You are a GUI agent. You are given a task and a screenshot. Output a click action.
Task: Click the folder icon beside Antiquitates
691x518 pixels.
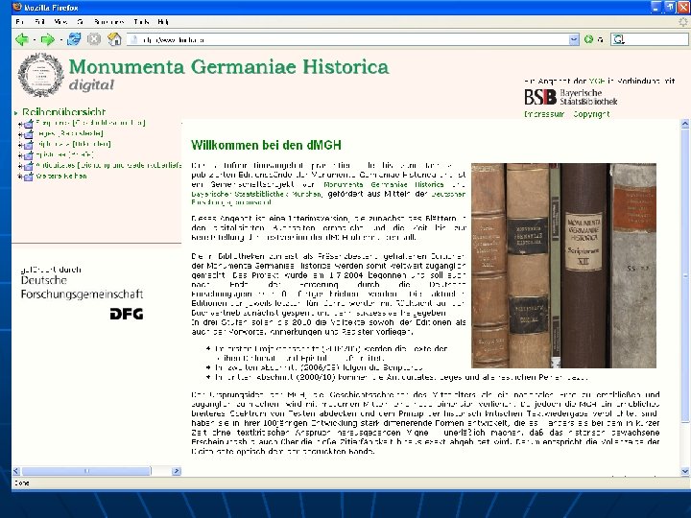point(29,166)
